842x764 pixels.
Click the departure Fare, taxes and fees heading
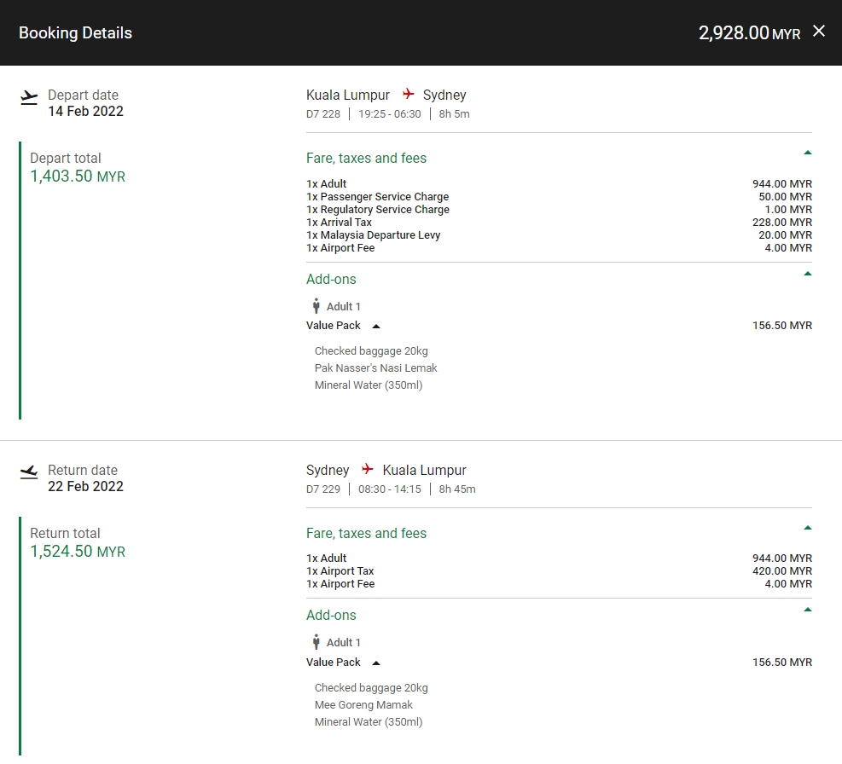point(366,158)
